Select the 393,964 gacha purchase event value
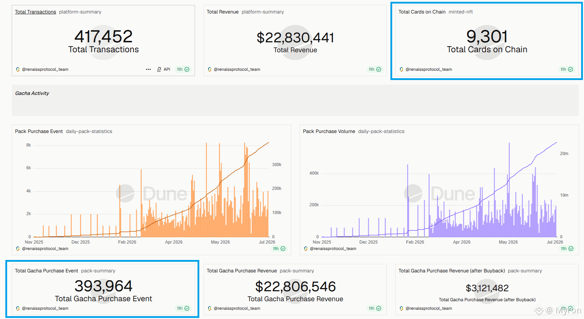Viewport: 584px width, 319px height. point(104,286)
